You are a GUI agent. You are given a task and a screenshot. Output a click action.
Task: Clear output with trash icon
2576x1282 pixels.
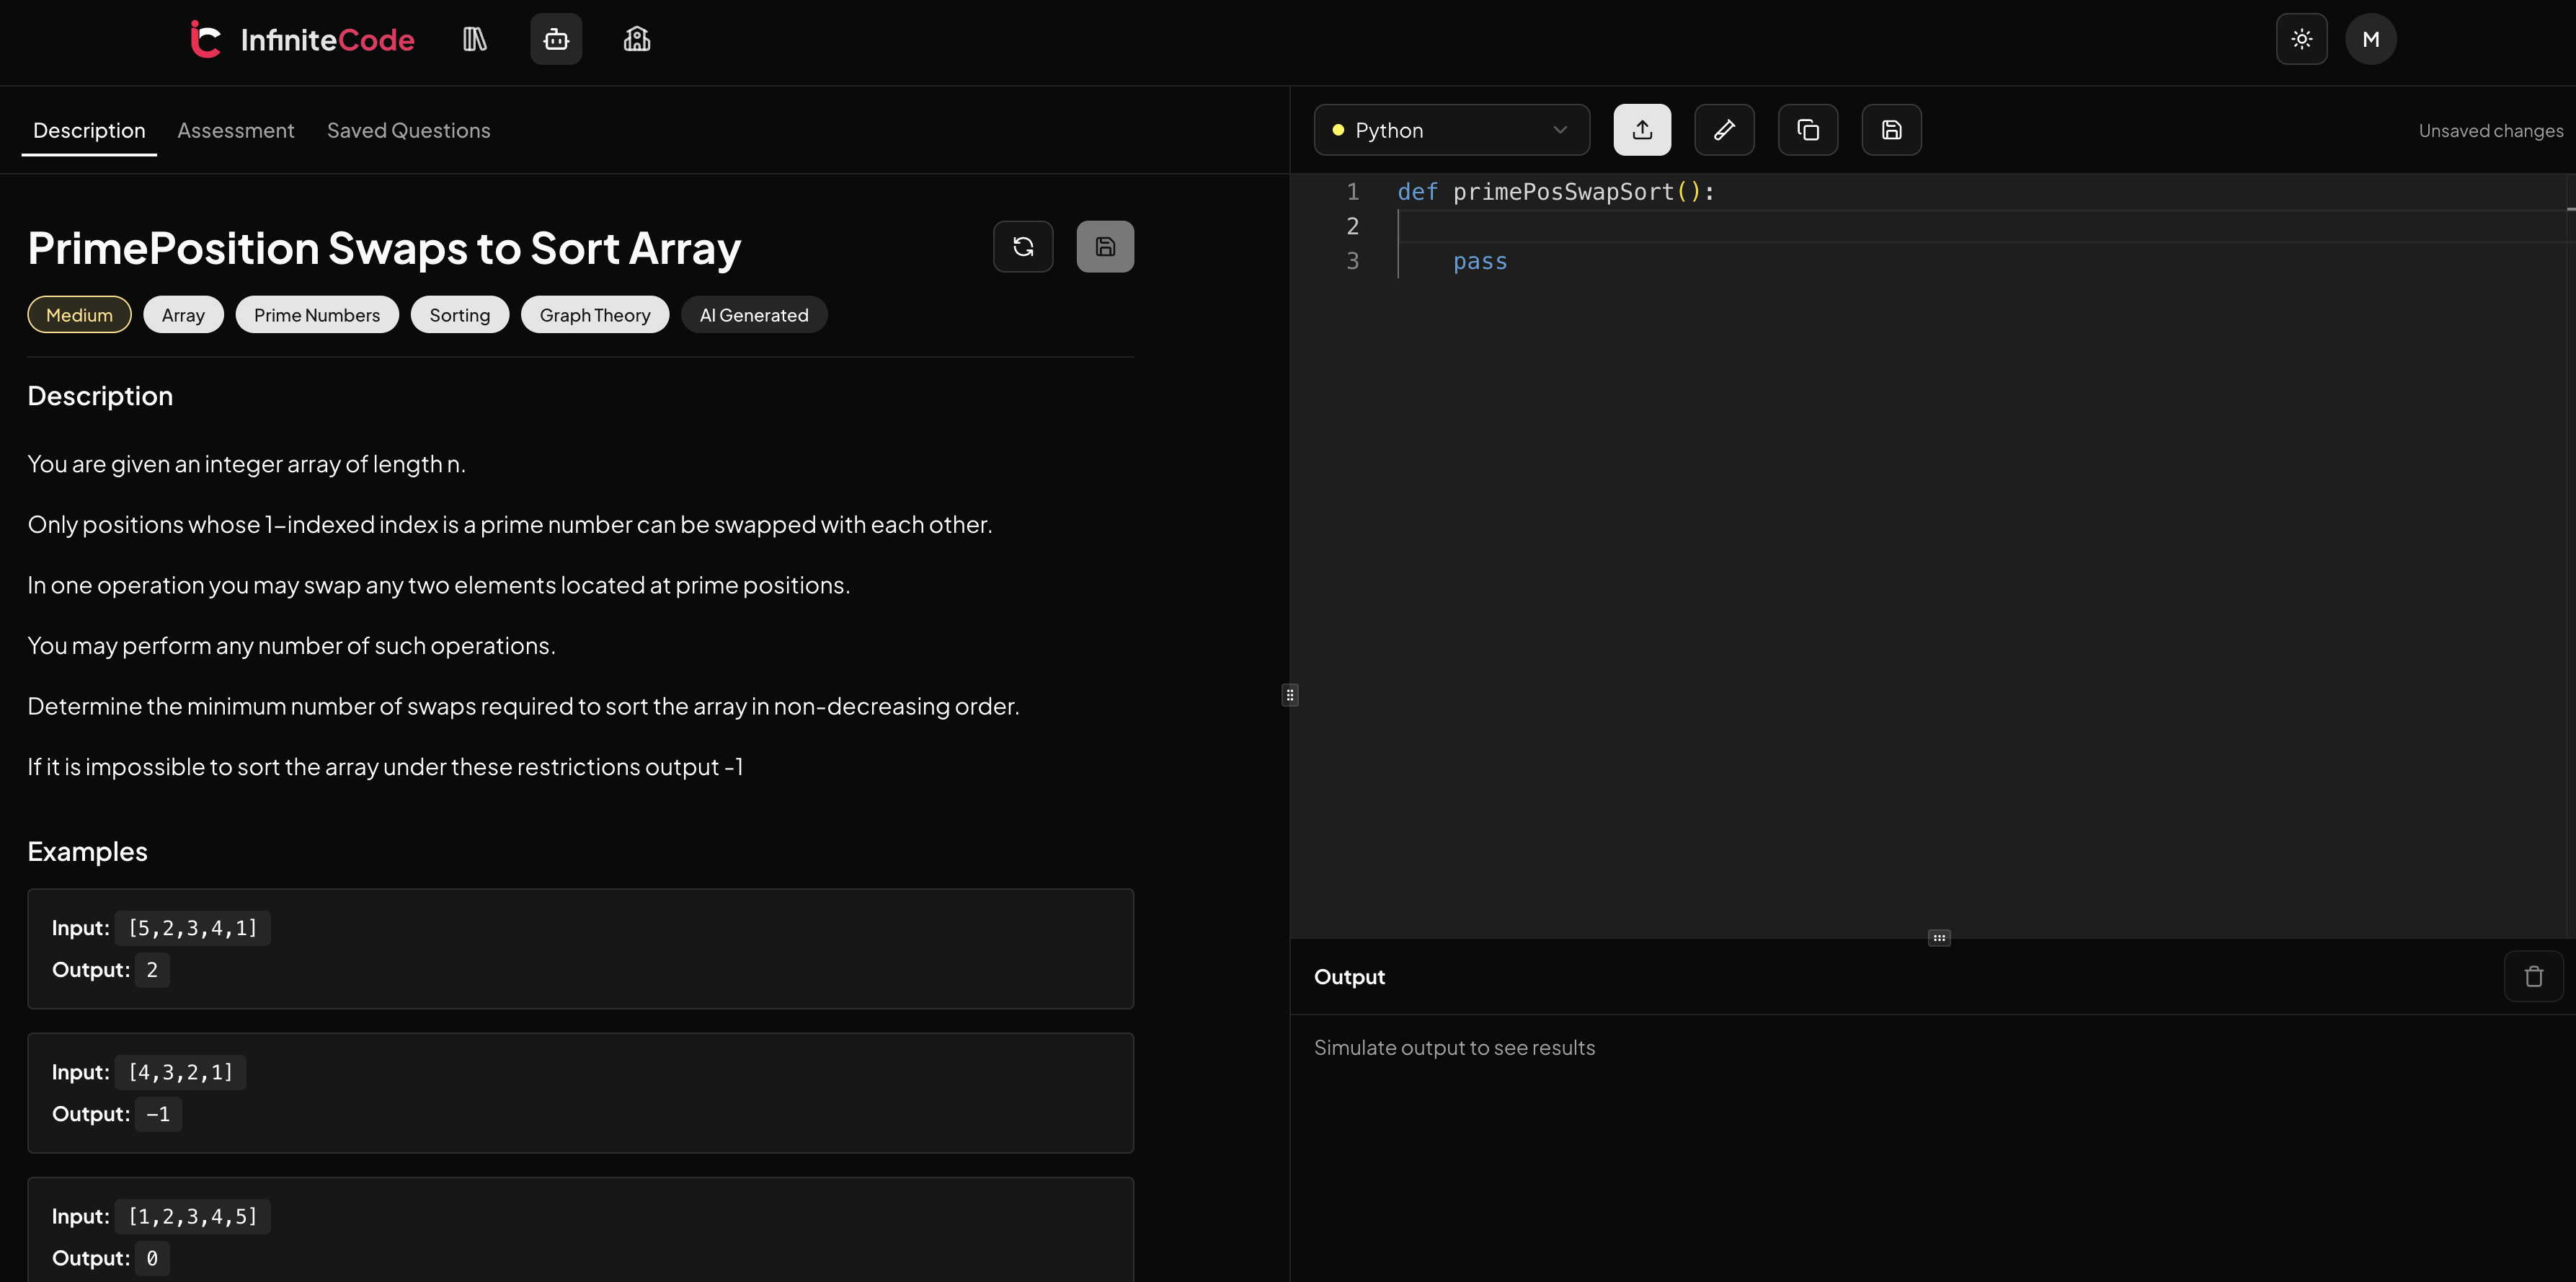pos(2533,976)
